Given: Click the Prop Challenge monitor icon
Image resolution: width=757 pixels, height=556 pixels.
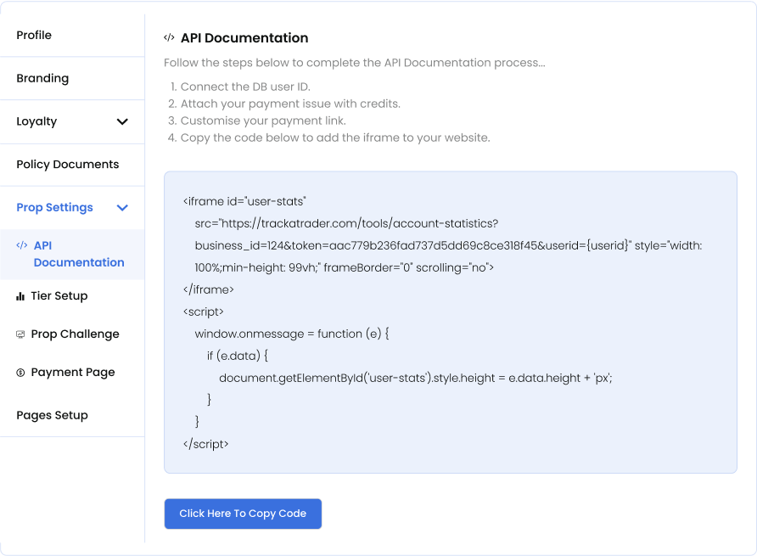Looking at the screenshot, I should 20,334.
